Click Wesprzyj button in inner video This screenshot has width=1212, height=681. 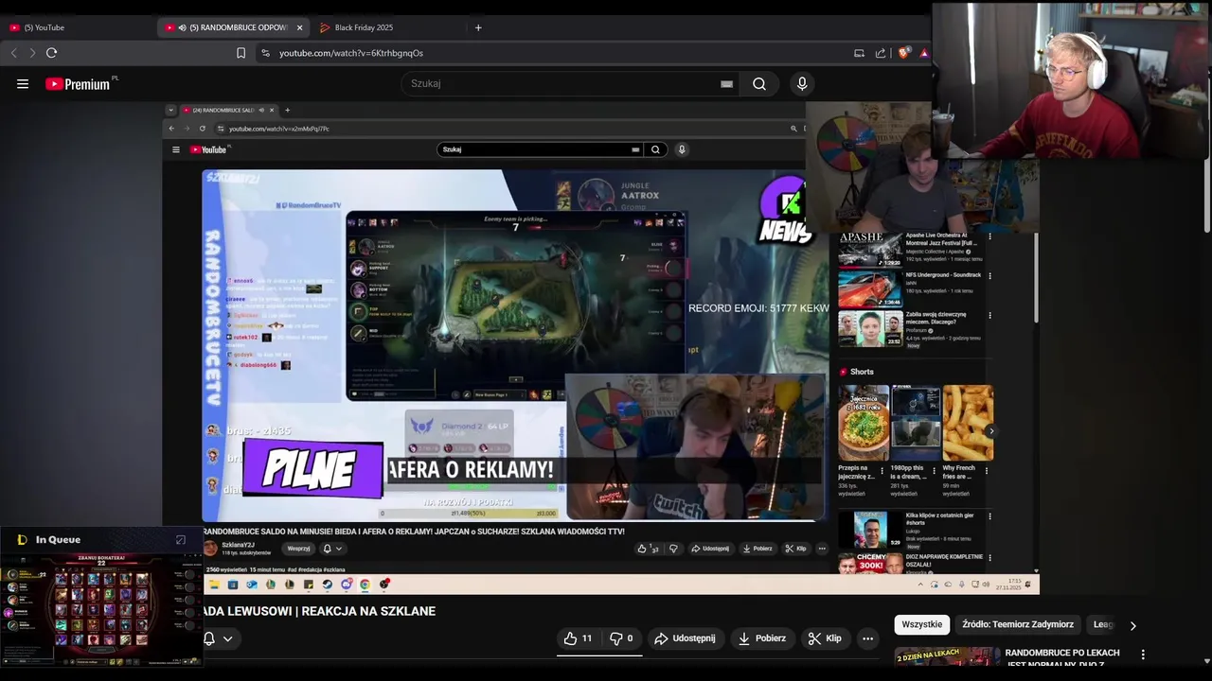[x=298, y=549]
